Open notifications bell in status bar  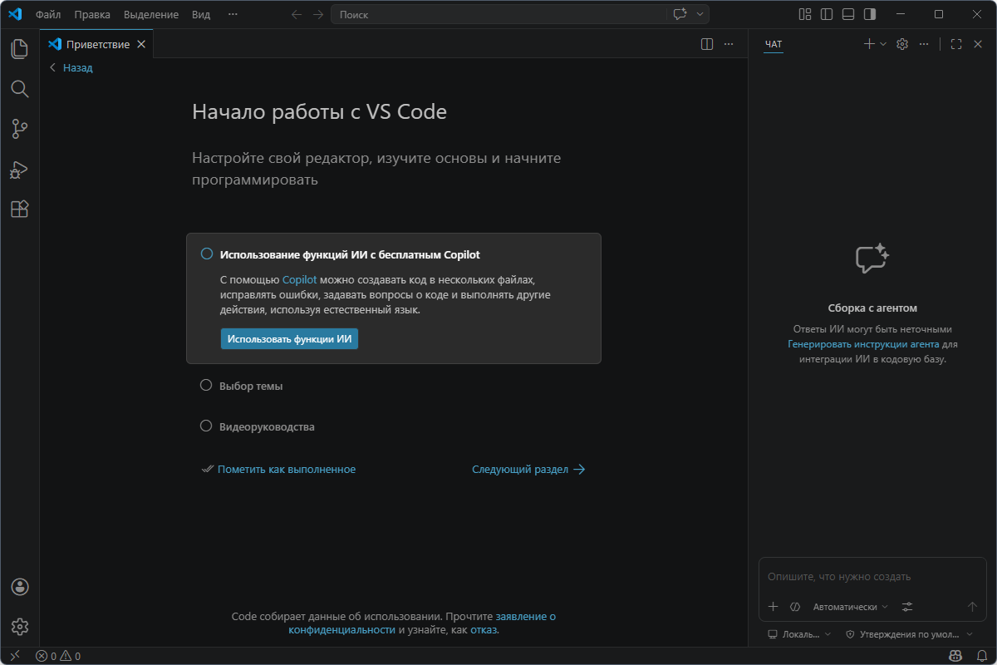pos(981,656)
